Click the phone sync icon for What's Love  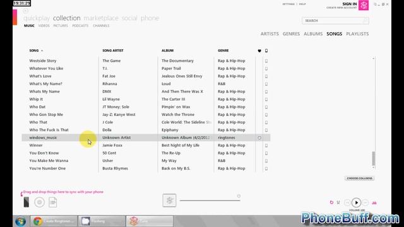click(266, 76)
